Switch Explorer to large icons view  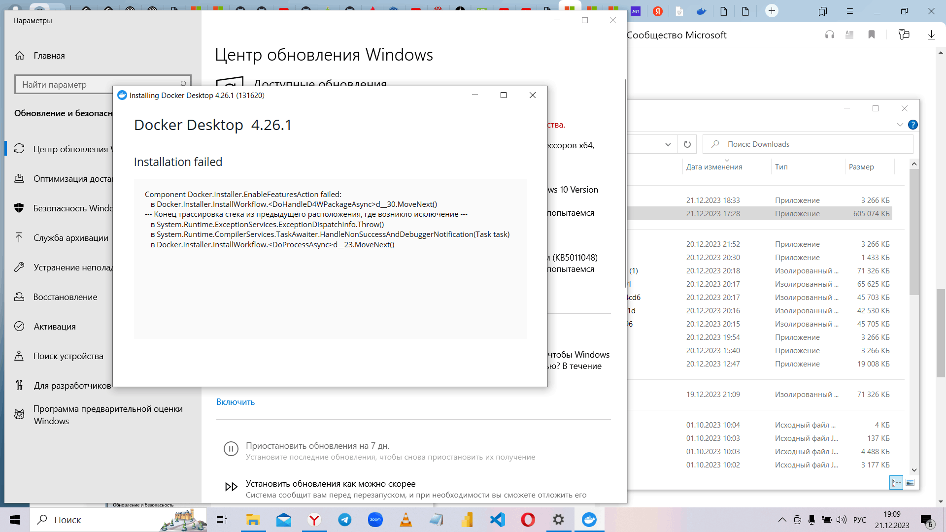point(910,483)
